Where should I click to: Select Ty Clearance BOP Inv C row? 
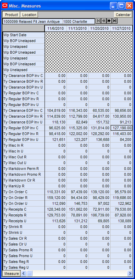(x=24, y=76)
